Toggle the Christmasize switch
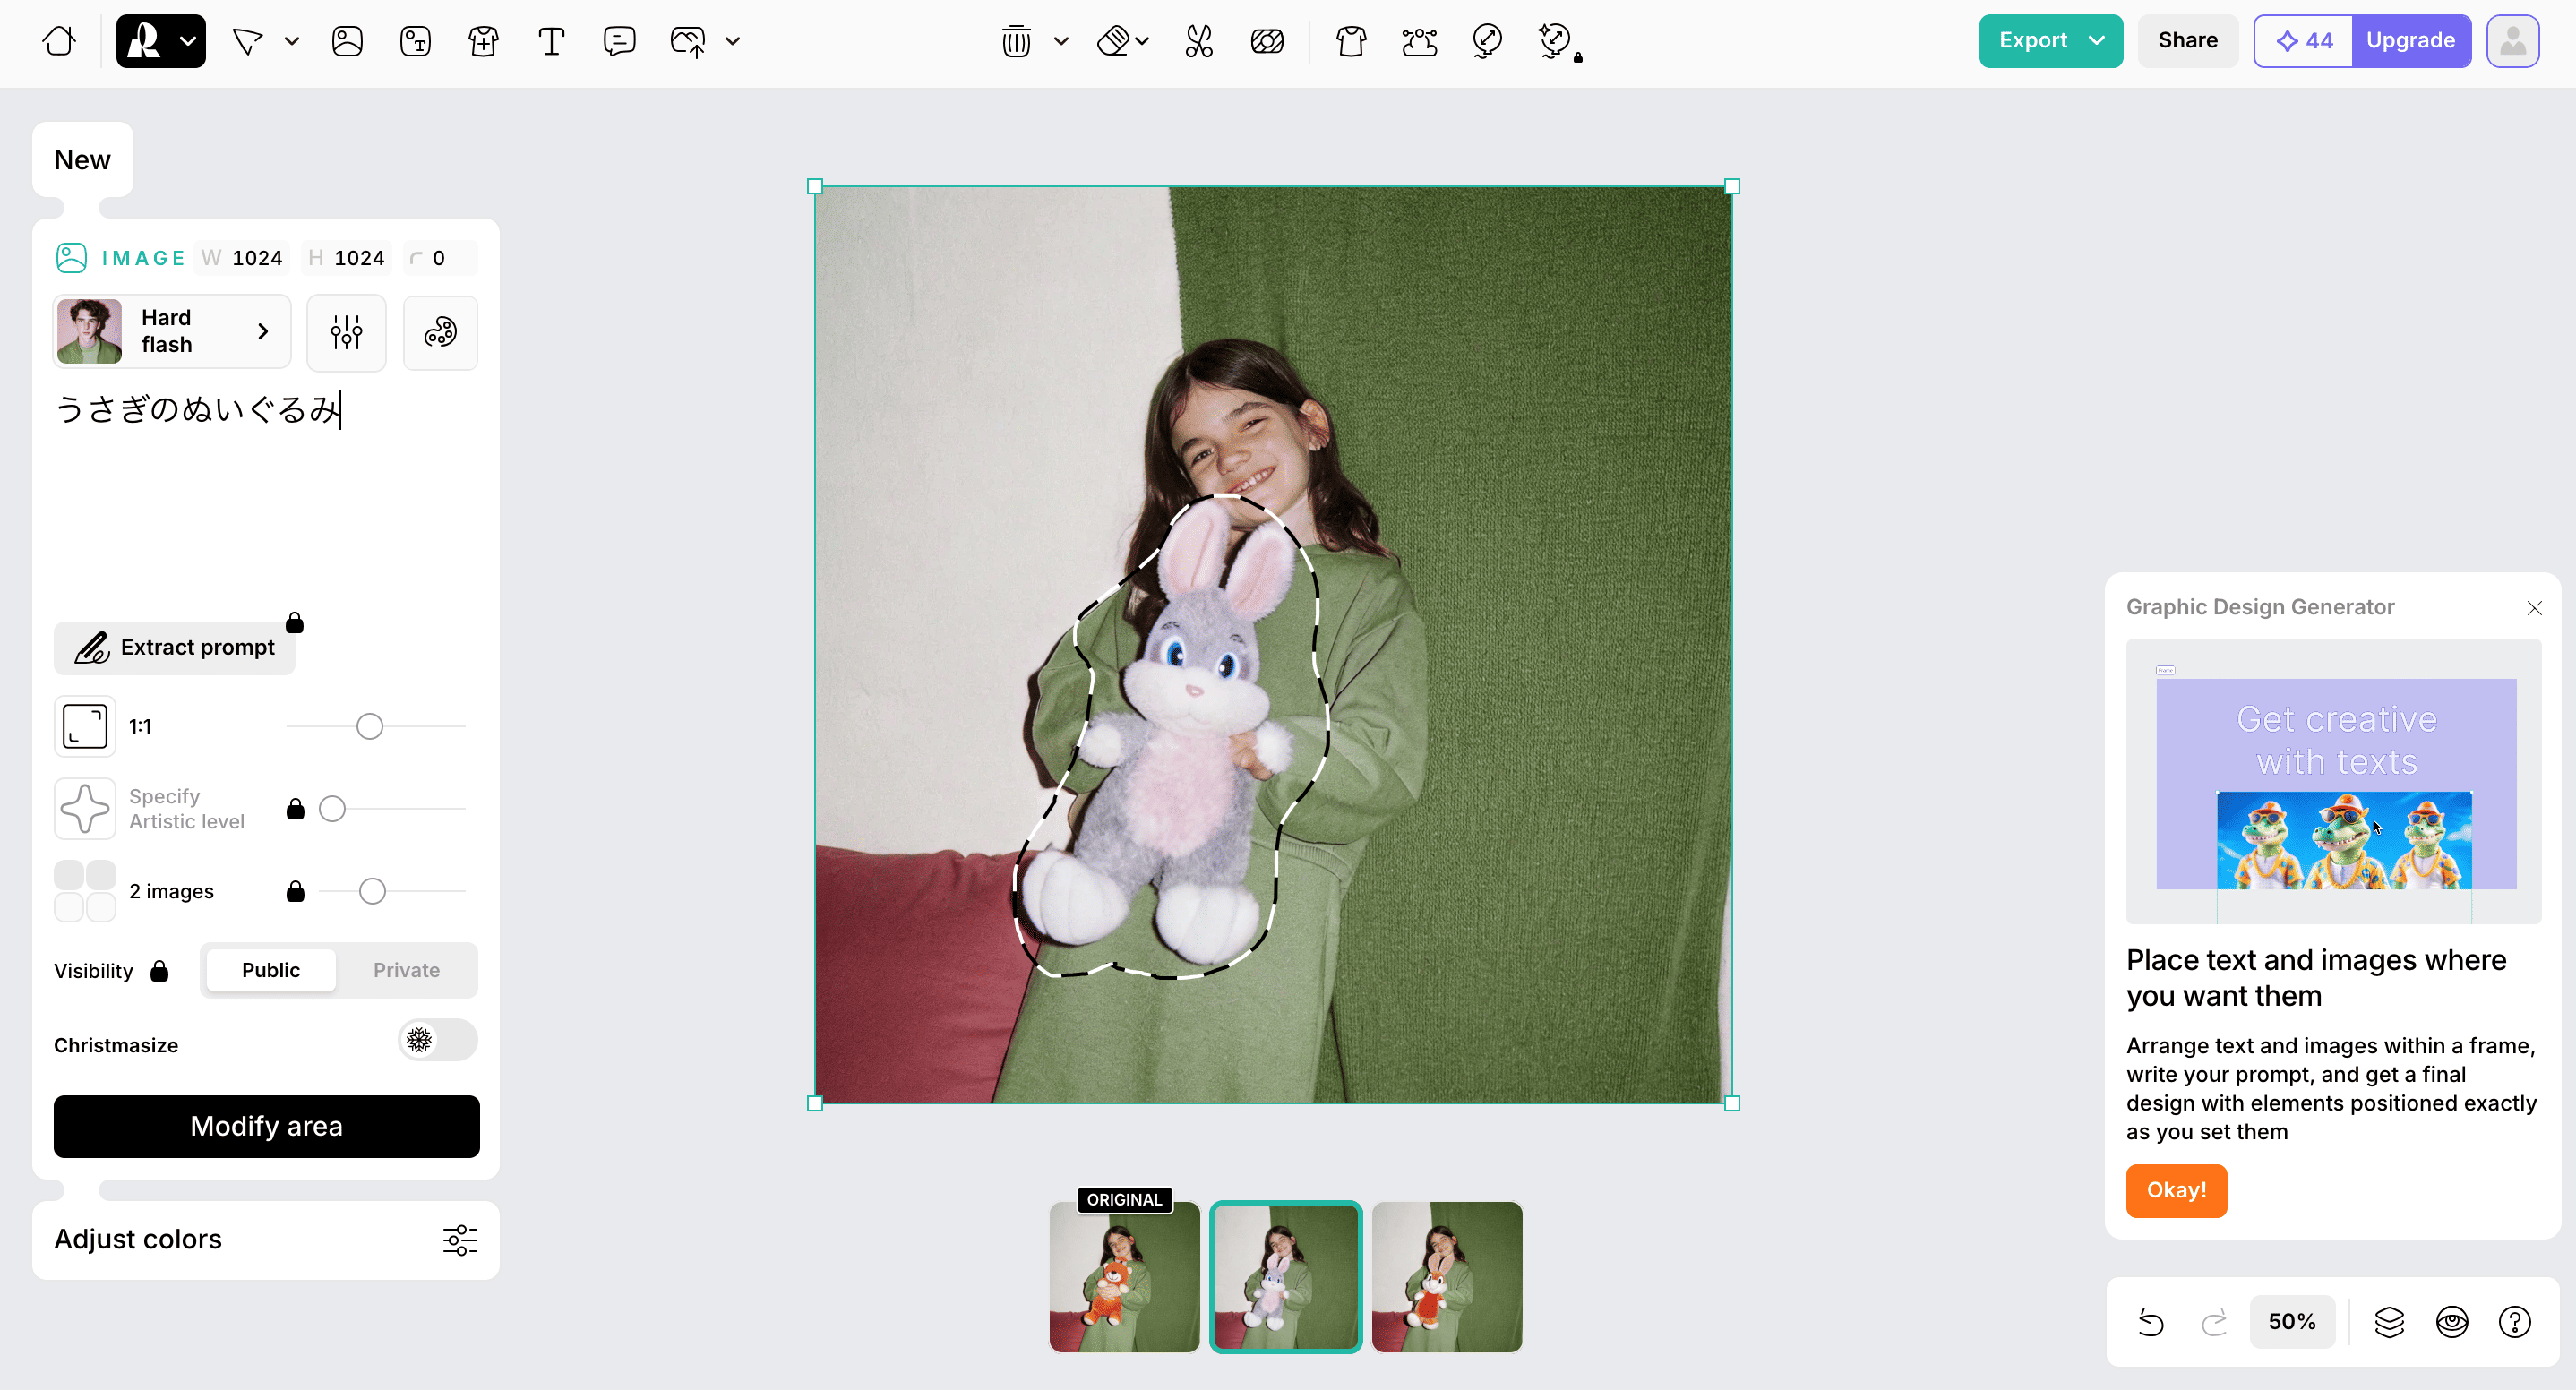This screenshot has height=1390, width=2576. [x=437, y=1040]
